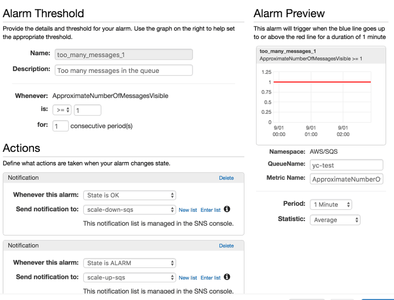The image size is (394, 300).
Task: Click info icon beside scale-down-sqs list
Action: tap(227, 209)
